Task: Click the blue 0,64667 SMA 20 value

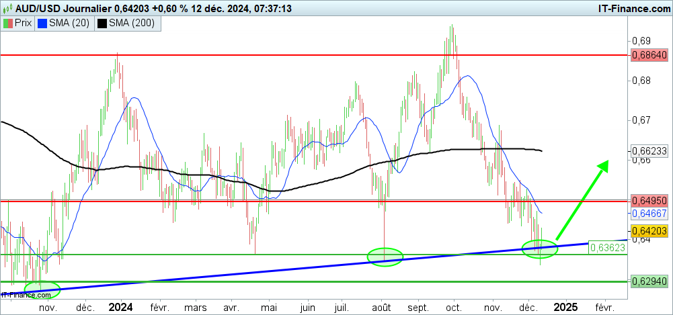Action: pyautogui.click(x=649, y=213)
